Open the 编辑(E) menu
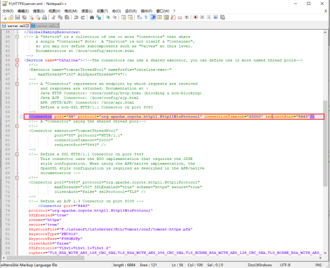This screenshot has height=268, width=330. [x=23, y=11]
